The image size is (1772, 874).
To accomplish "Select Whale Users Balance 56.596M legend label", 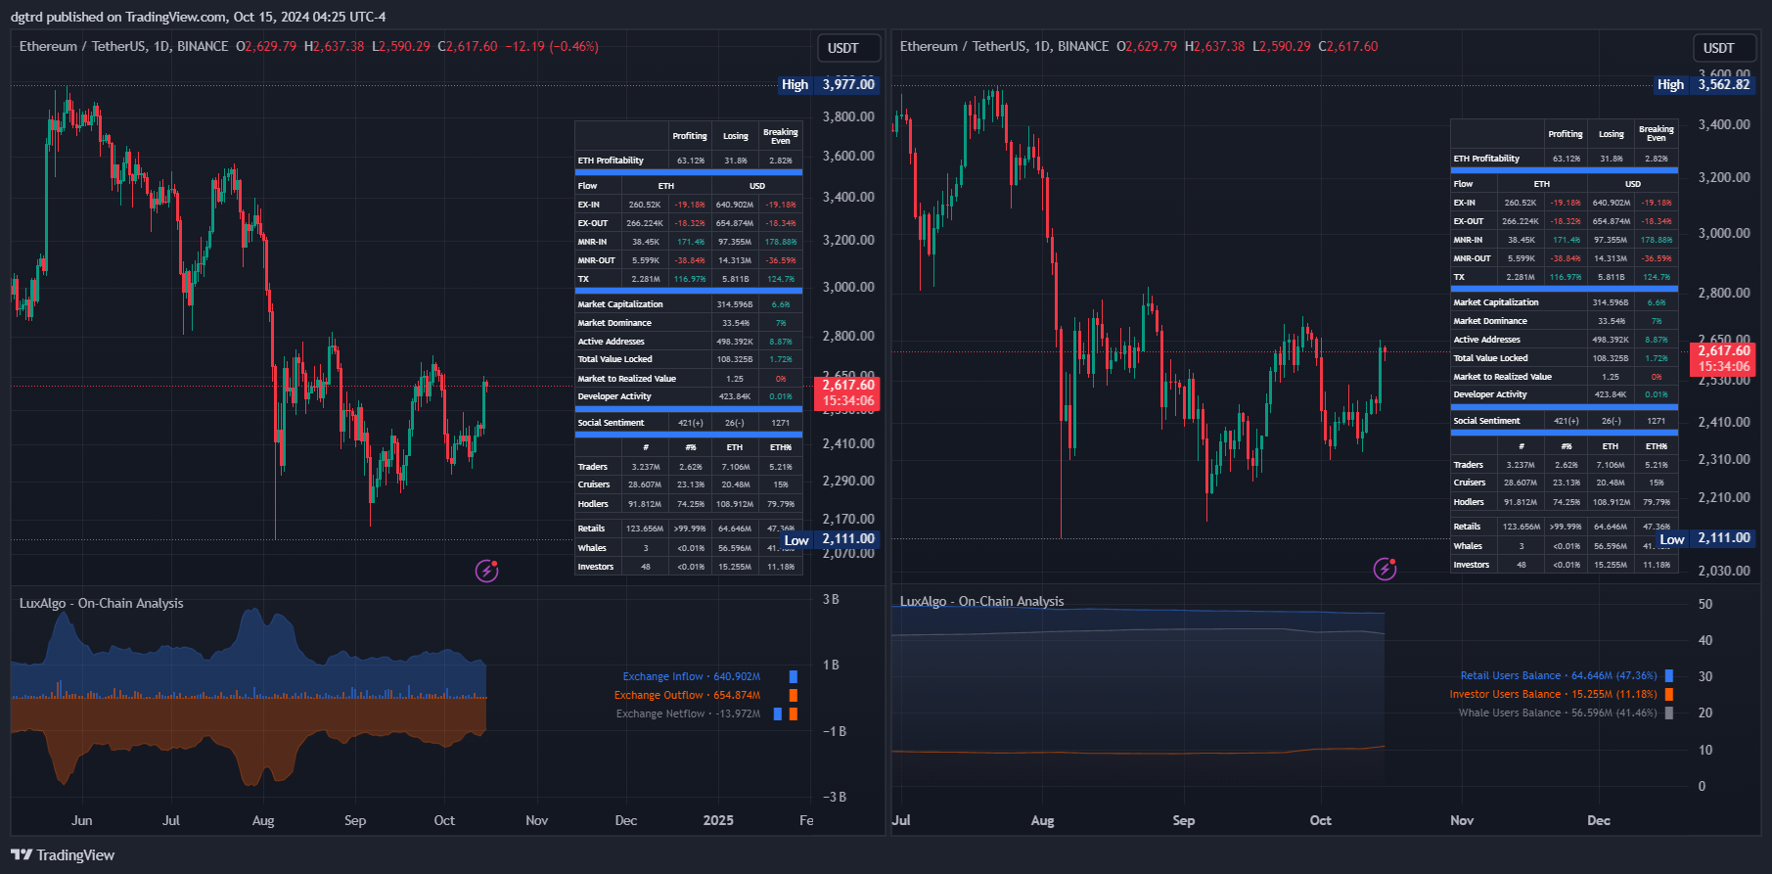I will click(x=1558, y=713).
